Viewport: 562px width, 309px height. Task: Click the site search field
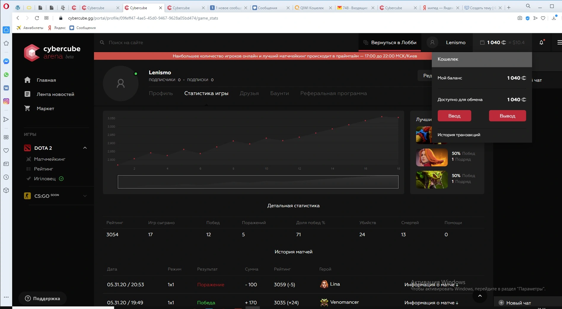pyautogui.click(x=126, y=42)
